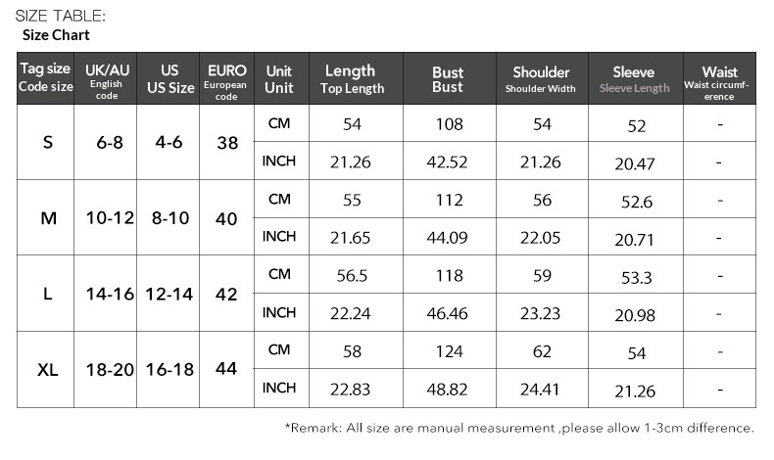The width and height of the screenshot is (774, 460).
Task: Select the XL tag size cell
Action: click(x=47, y=370)
